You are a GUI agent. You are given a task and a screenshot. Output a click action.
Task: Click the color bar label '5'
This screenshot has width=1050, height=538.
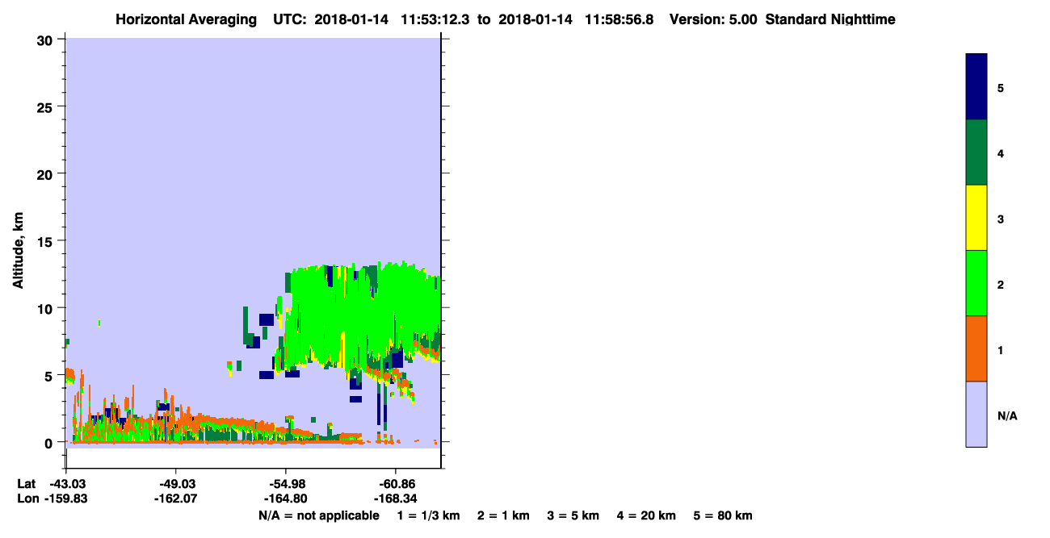(1001, 87)
